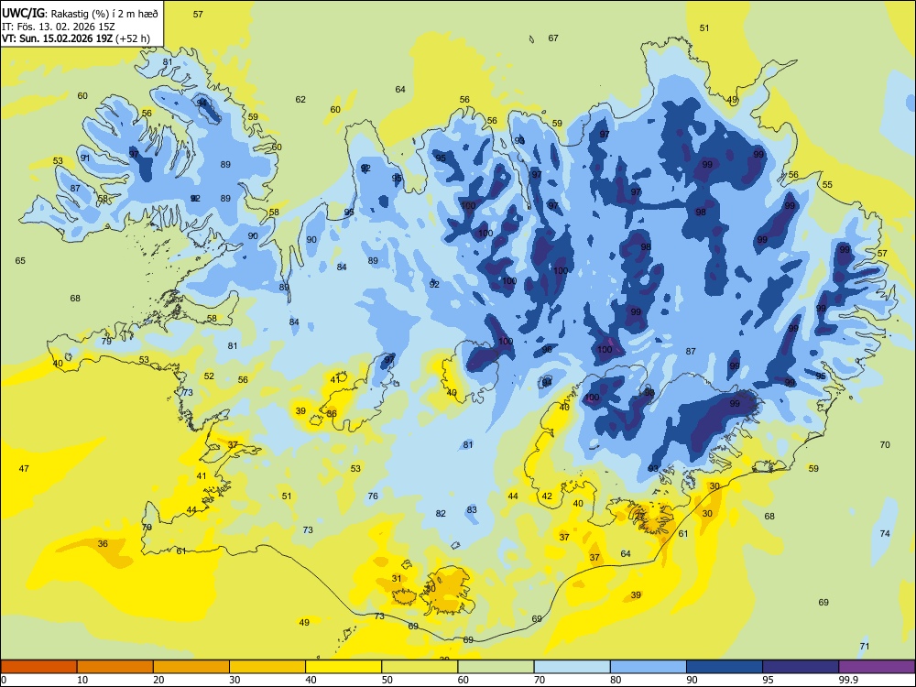Choose the pale green 60–70 legend swatch

(496, 667)
